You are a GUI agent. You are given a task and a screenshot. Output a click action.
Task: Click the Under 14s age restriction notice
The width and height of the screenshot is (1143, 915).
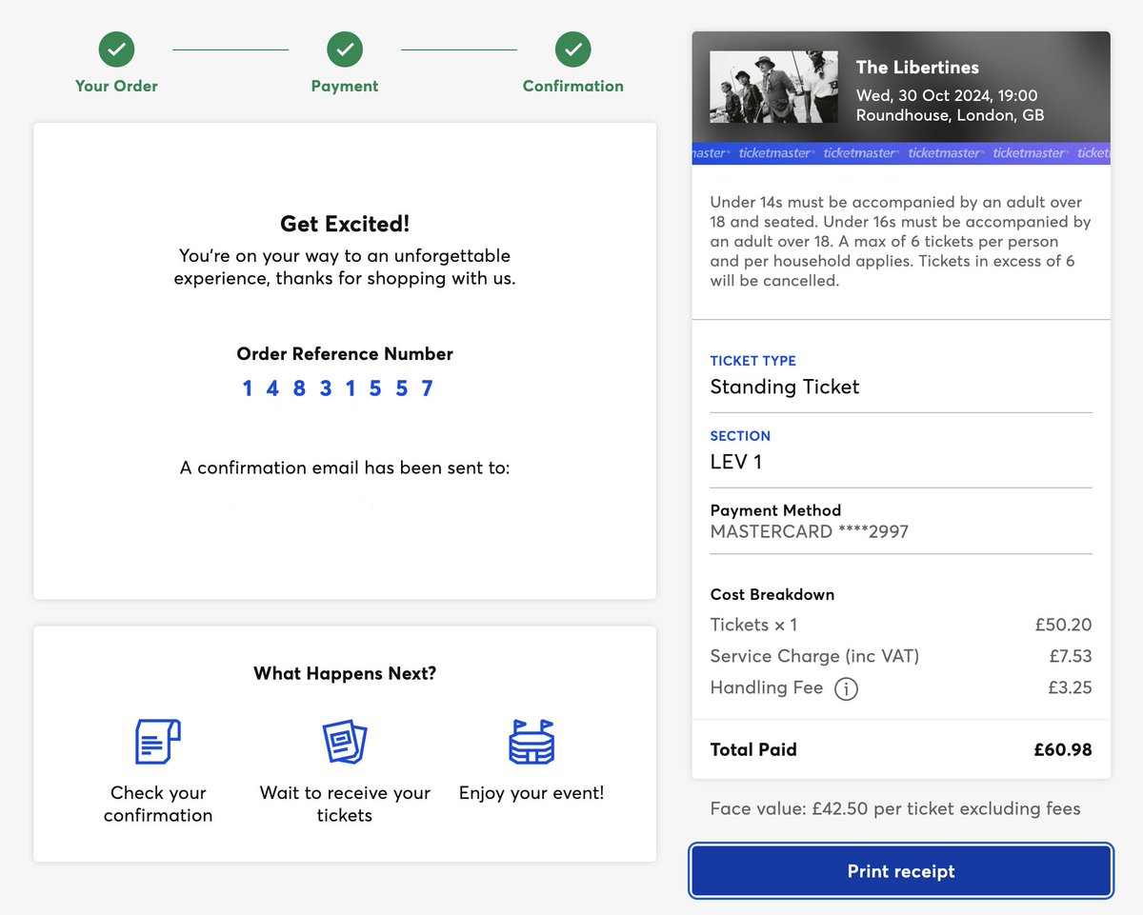(x=901, y=242)
